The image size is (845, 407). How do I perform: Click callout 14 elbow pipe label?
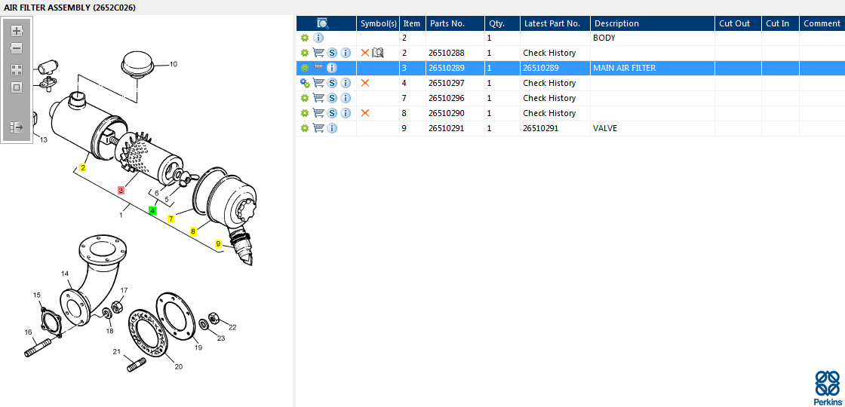(x=65, y=274)
